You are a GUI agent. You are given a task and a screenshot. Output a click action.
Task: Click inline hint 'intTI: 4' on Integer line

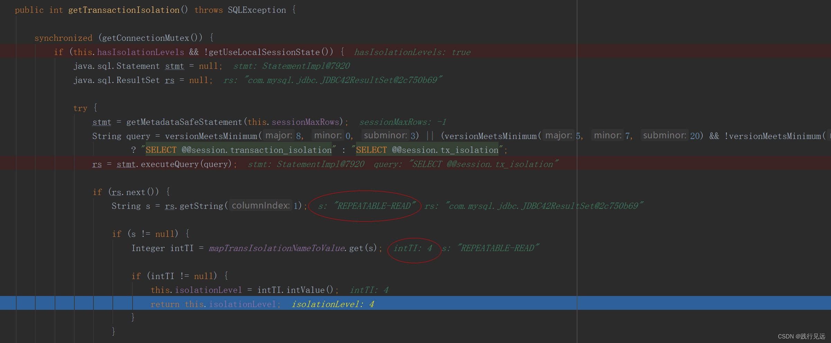413,248
